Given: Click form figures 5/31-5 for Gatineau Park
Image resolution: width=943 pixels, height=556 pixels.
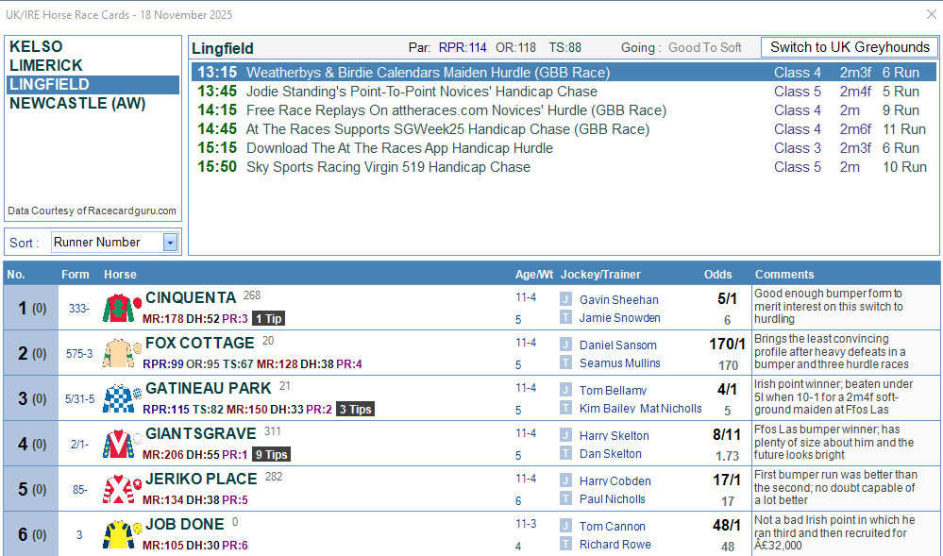Looking at the screenshot, I should point(80,399).
